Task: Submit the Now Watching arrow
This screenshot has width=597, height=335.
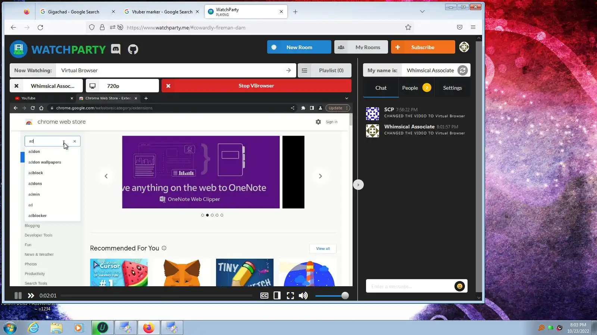Action: pyautogui.click(x=288, y=70)
